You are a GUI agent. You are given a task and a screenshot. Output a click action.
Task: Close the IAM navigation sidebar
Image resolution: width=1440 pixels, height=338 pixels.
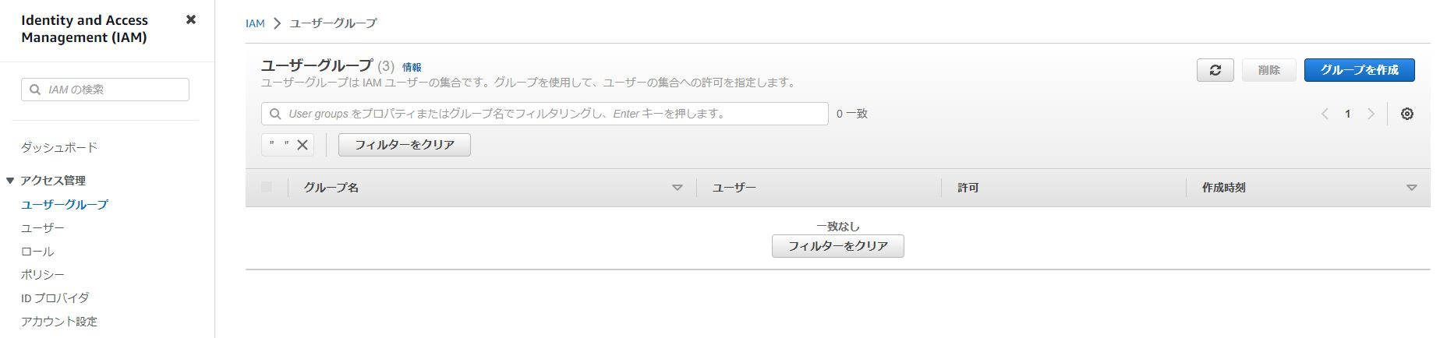pos(191,19)
